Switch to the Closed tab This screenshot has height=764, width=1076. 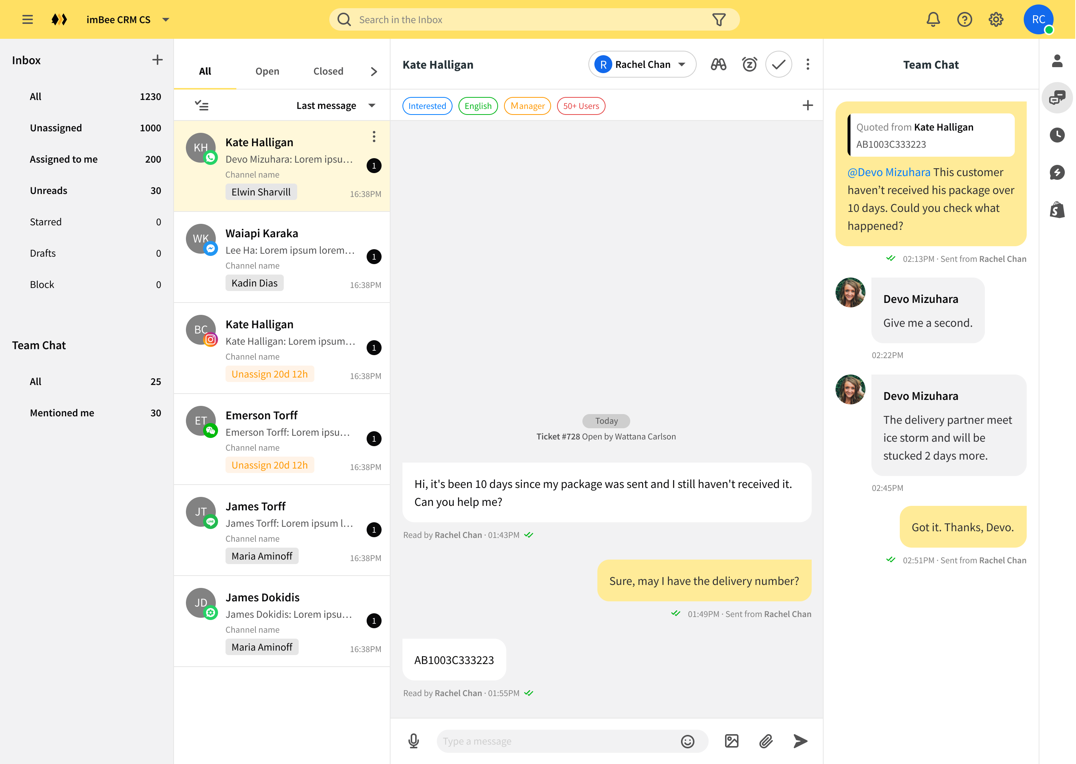[328, 71]
